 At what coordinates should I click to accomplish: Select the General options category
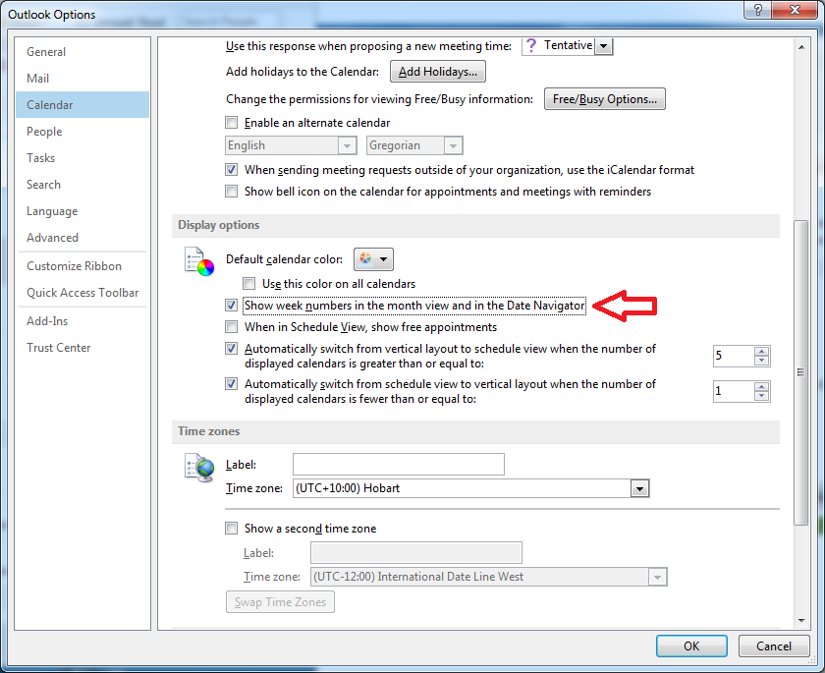coord(82,51)
